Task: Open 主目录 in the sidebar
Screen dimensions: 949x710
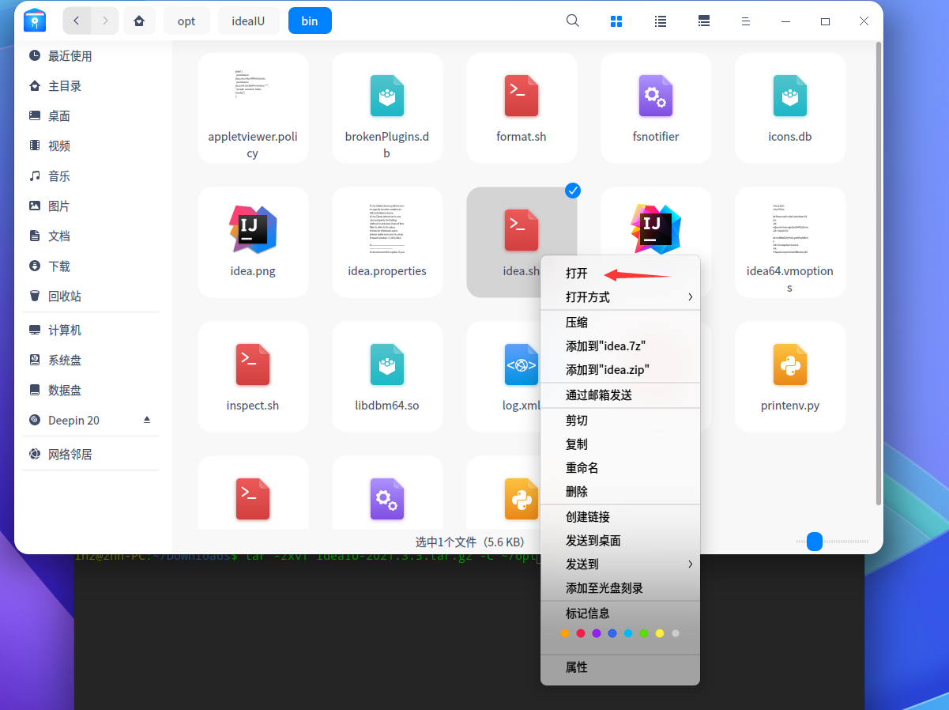Action: 93,85
